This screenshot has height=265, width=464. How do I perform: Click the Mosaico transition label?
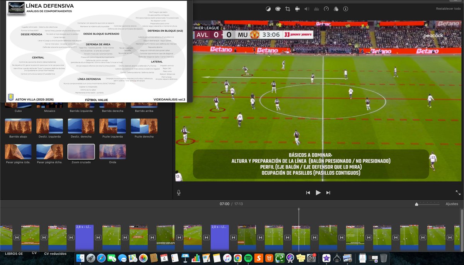[x=49, y=111]
